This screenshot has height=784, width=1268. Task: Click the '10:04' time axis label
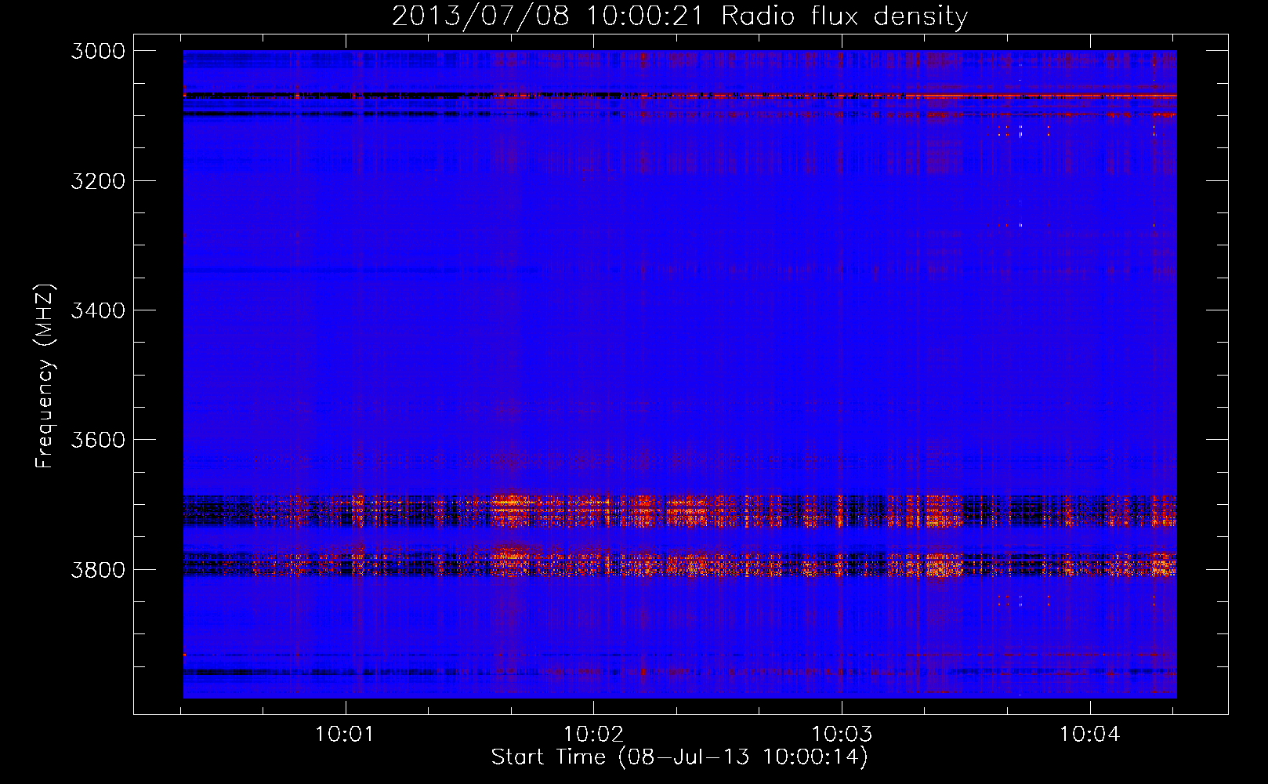tap(1089, 735)
